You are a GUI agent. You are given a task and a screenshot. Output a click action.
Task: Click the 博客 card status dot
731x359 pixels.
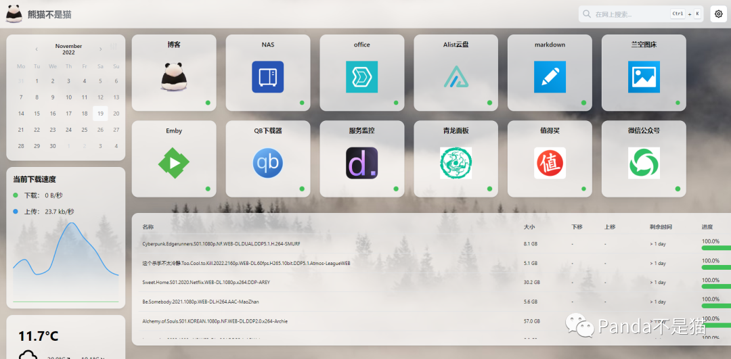[208, 103]
